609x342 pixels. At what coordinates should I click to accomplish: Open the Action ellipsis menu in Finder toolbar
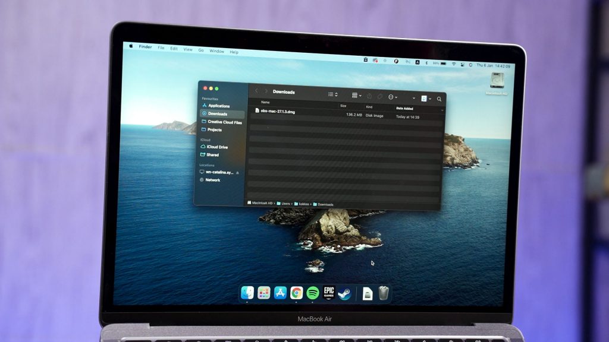(393, 97)
